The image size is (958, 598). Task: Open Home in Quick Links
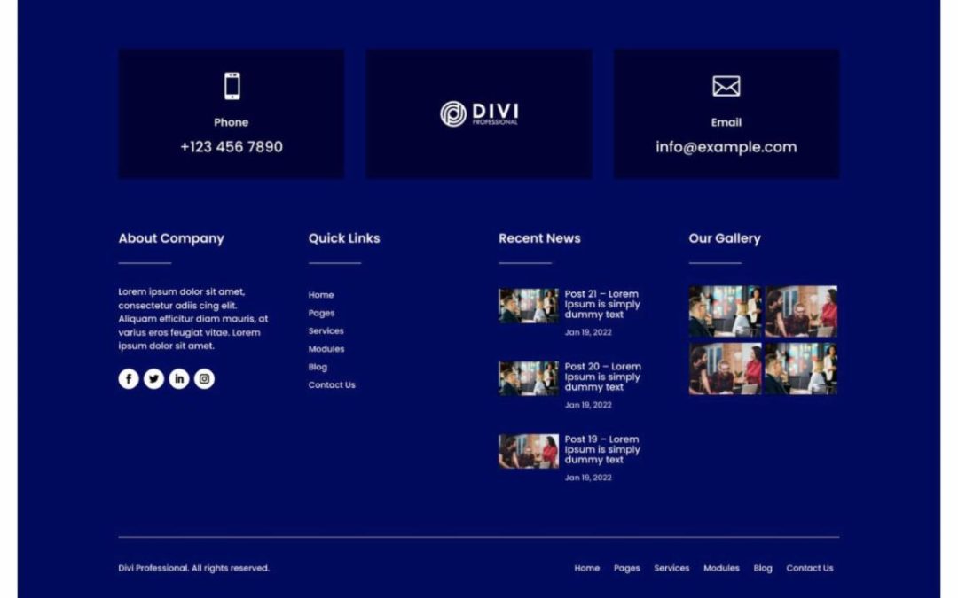pyautogui.click(x=321, y=295)
